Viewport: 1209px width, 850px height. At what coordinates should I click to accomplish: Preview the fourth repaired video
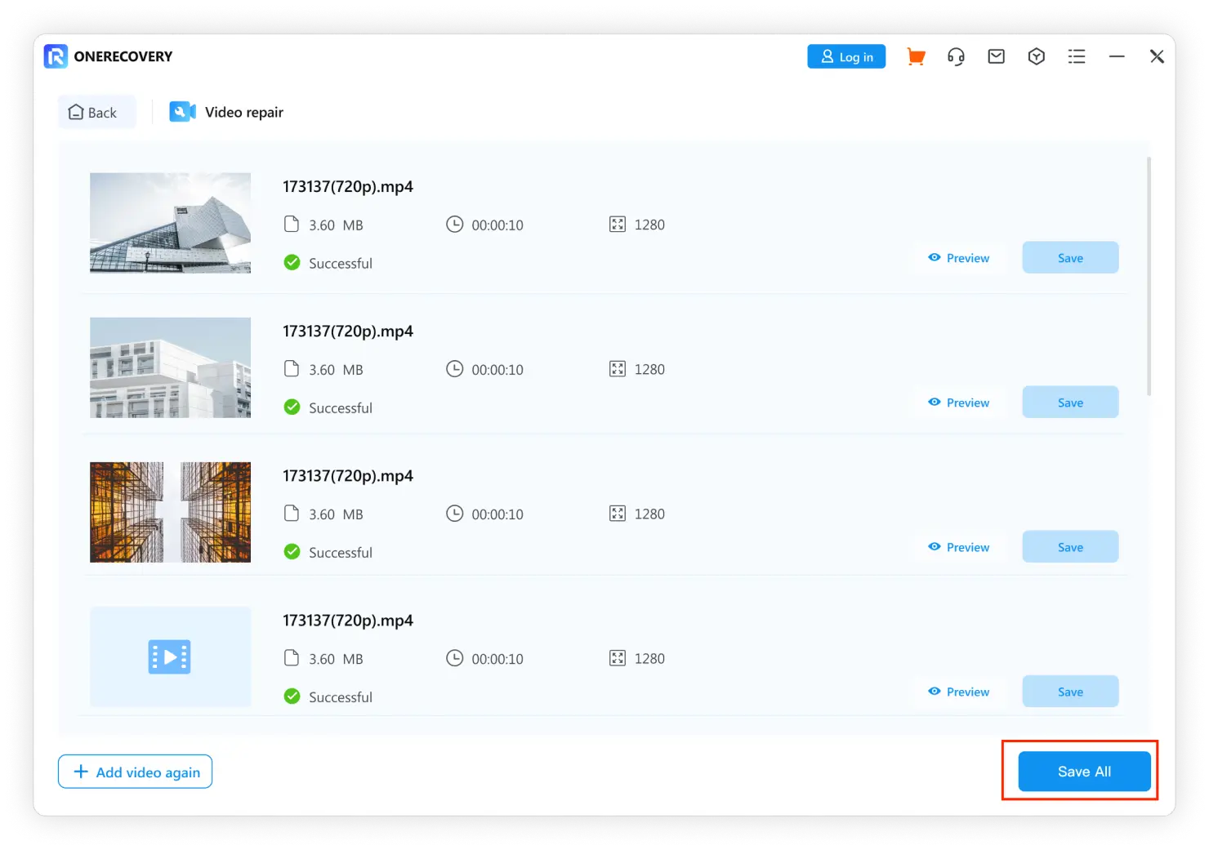coord(958,692)
